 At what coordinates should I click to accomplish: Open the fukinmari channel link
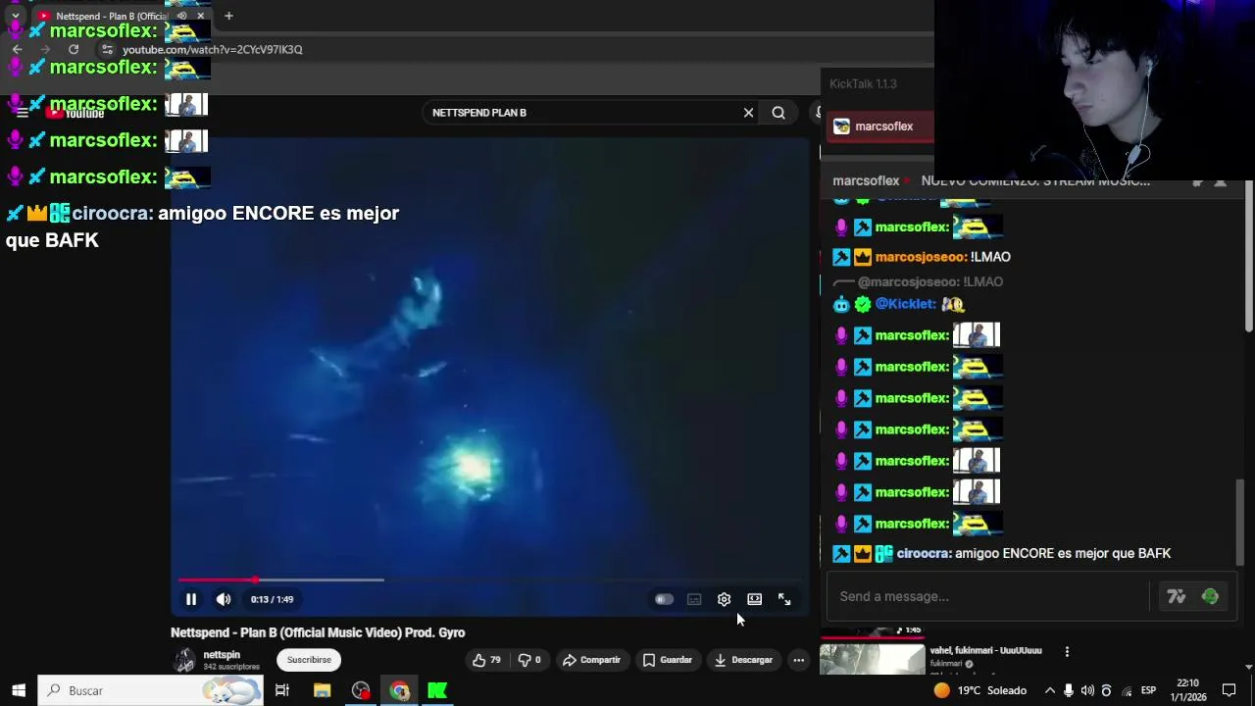[x=946, y=664]
